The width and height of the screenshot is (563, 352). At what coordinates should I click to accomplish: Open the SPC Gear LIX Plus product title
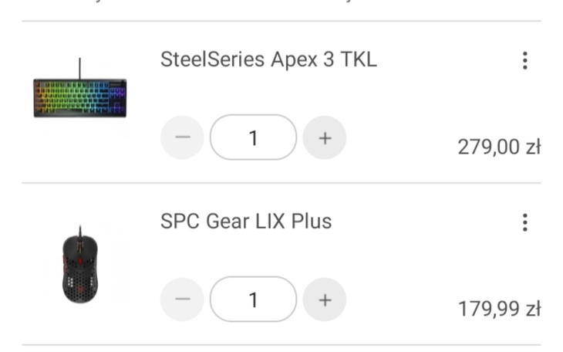[246, 222]
